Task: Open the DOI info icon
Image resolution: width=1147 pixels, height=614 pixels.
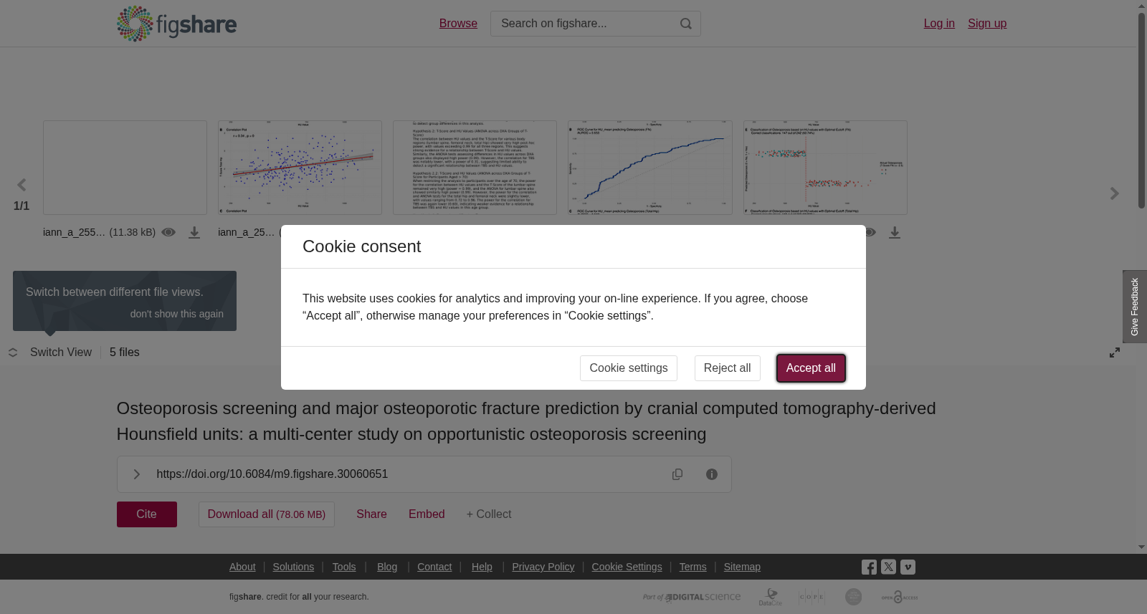Action: (712, 474)
